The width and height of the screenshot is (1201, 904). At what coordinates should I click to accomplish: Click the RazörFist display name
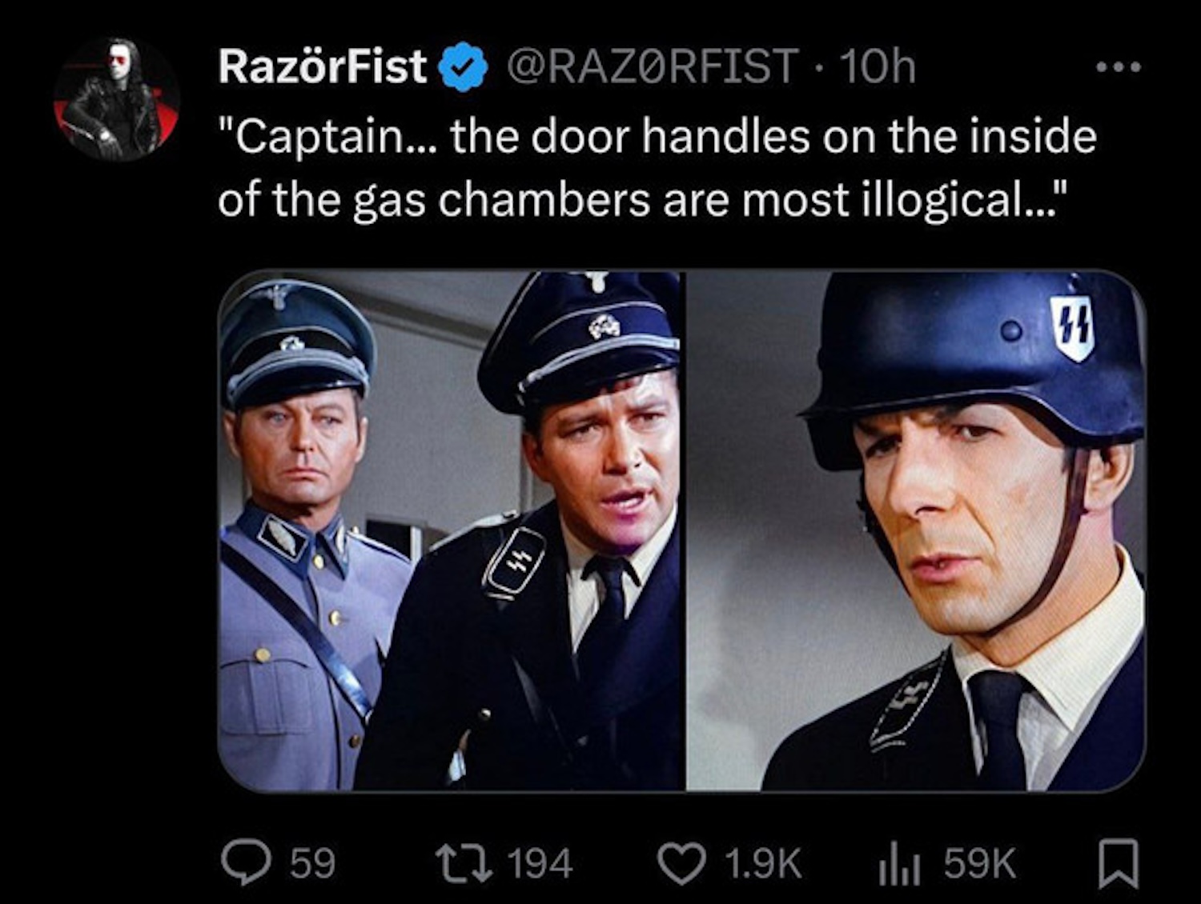[322, 66]
